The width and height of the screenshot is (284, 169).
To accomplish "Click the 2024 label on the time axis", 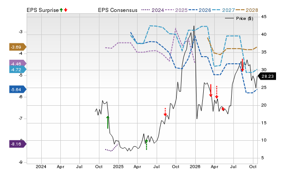I will [x=41, y=166].
